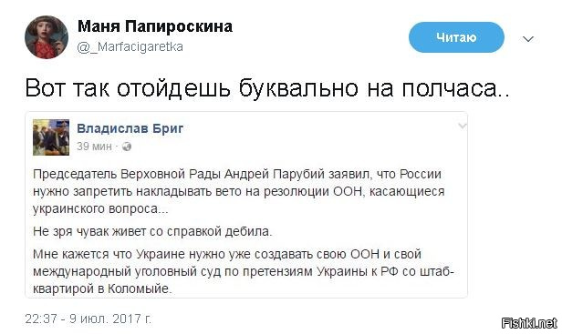Image resolution: width=562 pixels, height=334 pixels.
Task: Click the paragraph starting 'Председатель Верховной Рады'
Action: 239,191
